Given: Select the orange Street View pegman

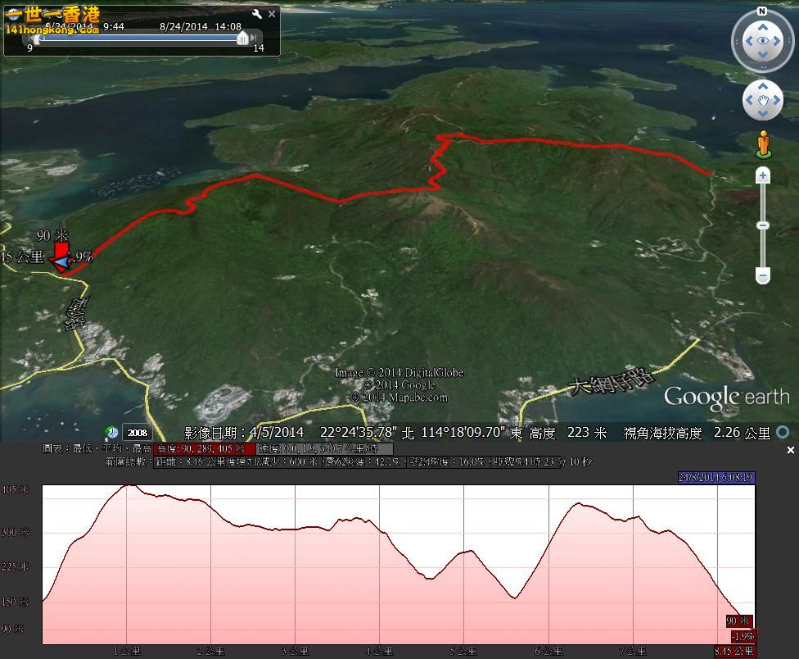Looking at the screenshot, I should pos(763,143).
